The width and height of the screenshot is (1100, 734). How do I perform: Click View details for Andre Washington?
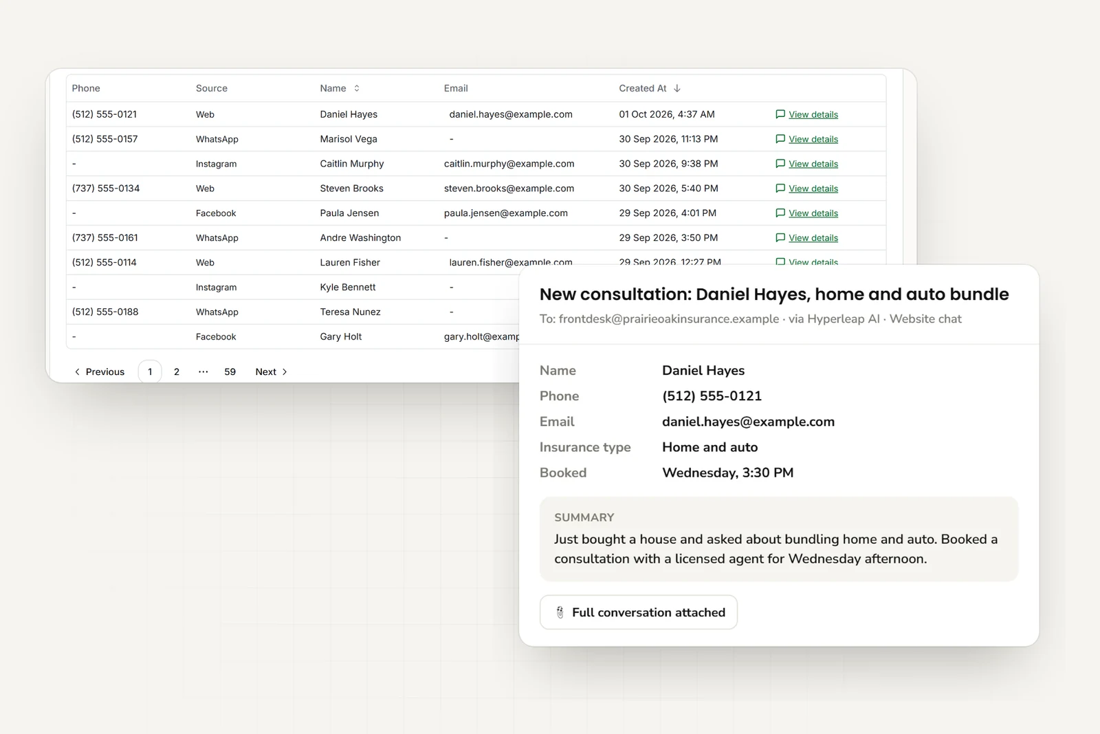[x=813, y=238]
